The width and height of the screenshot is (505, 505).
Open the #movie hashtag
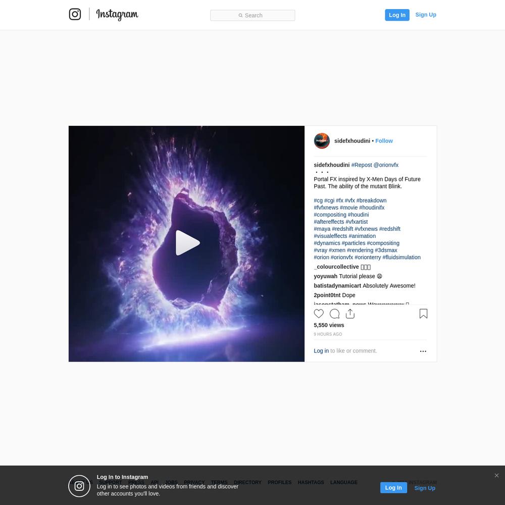point(348,208)
